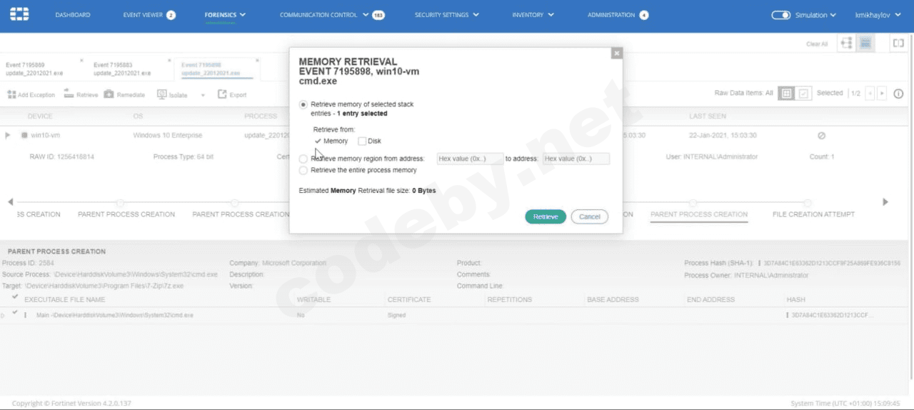Toggle select-all checkmark in table header
The height and width of the screenshot is (410, 914).
point(15,296)
